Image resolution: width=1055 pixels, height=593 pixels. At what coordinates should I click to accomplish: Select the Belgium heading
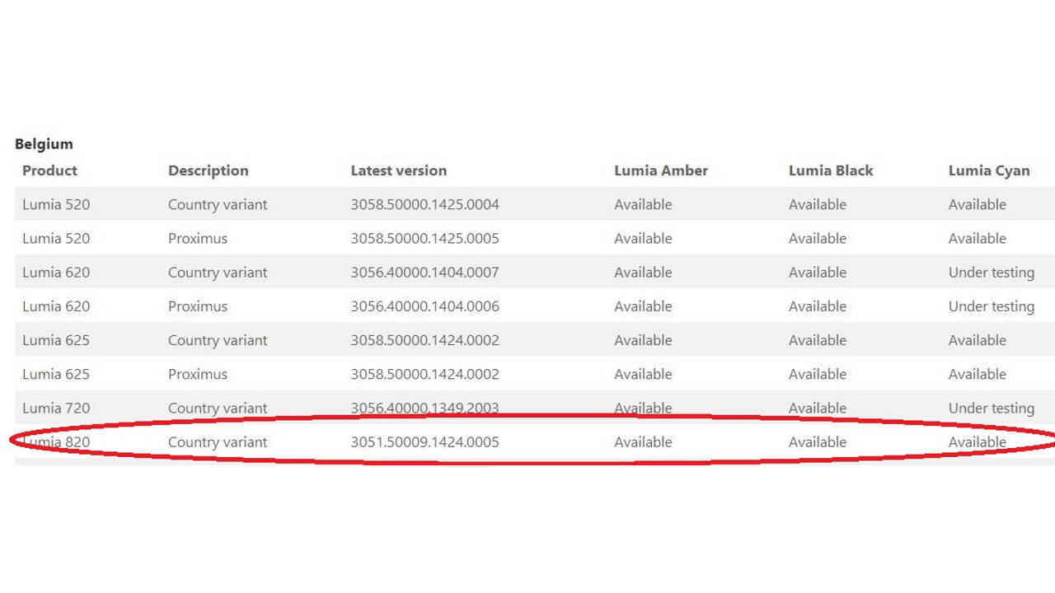click(43, 144)
